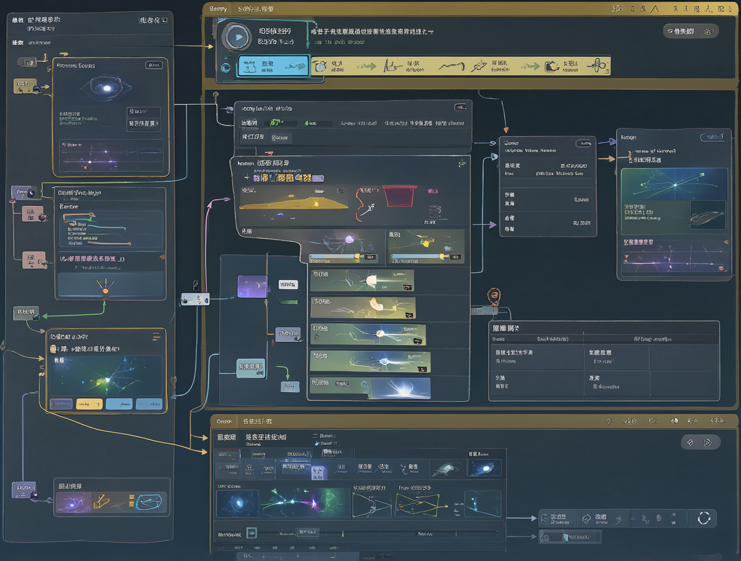Click the purple galaxy thumbnail in the bottom-left strip
741x561 pixels.
click(x=73, y=503)
